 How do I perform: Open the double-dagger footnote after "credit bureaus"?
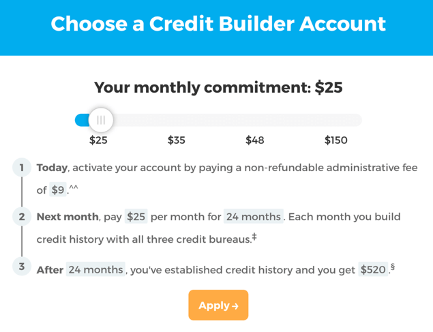tap(254, 237)
